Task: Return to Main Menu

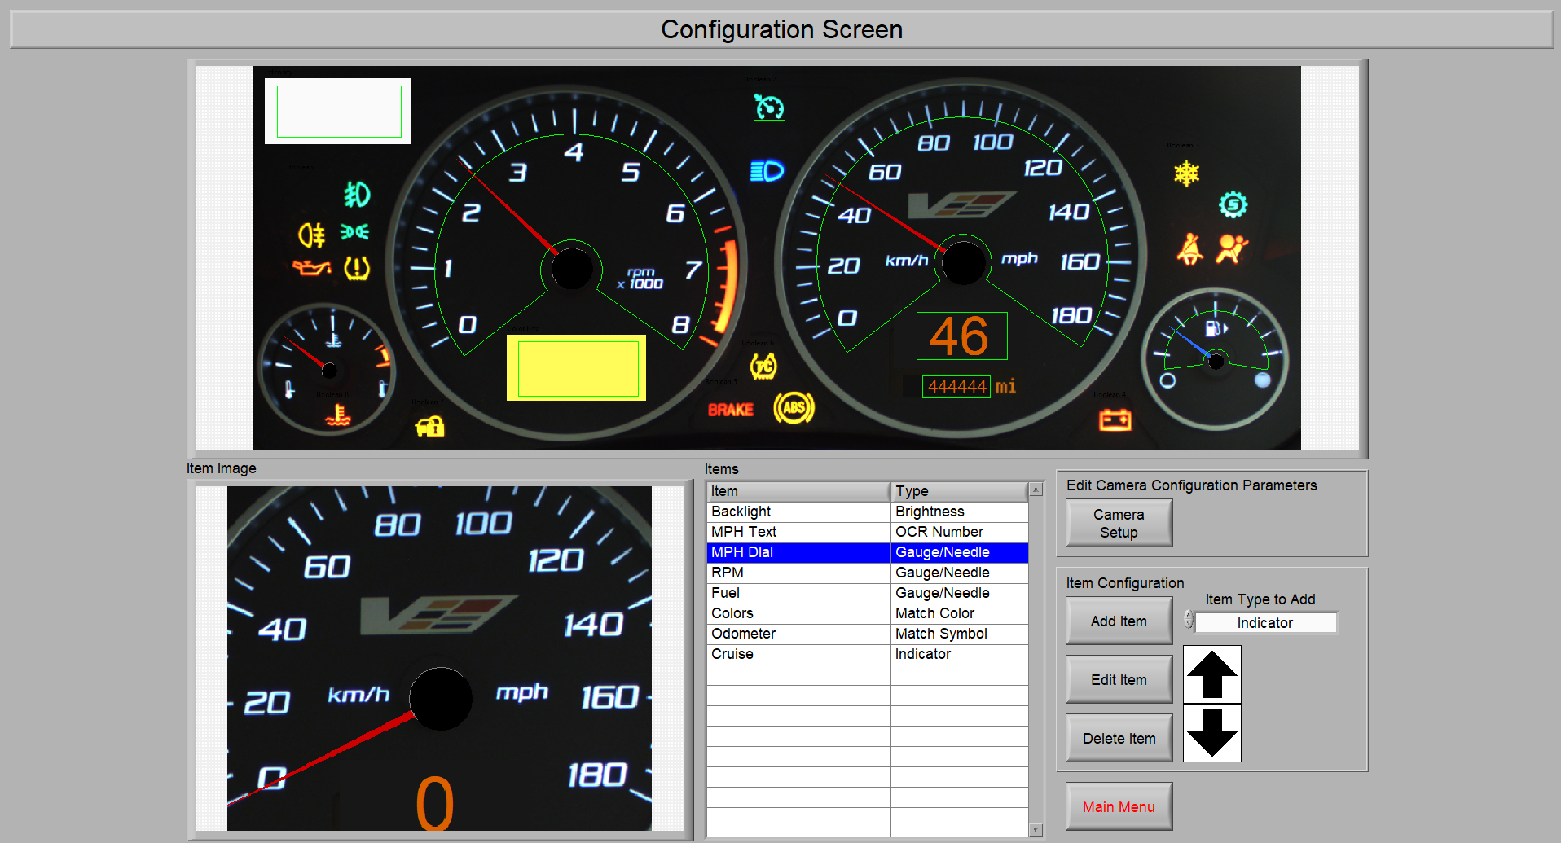Action: [1119, 806]
